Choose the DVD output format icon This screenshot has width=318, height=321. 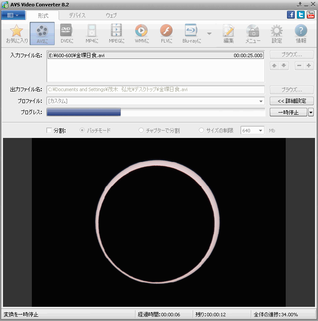[x=66, y=34]
